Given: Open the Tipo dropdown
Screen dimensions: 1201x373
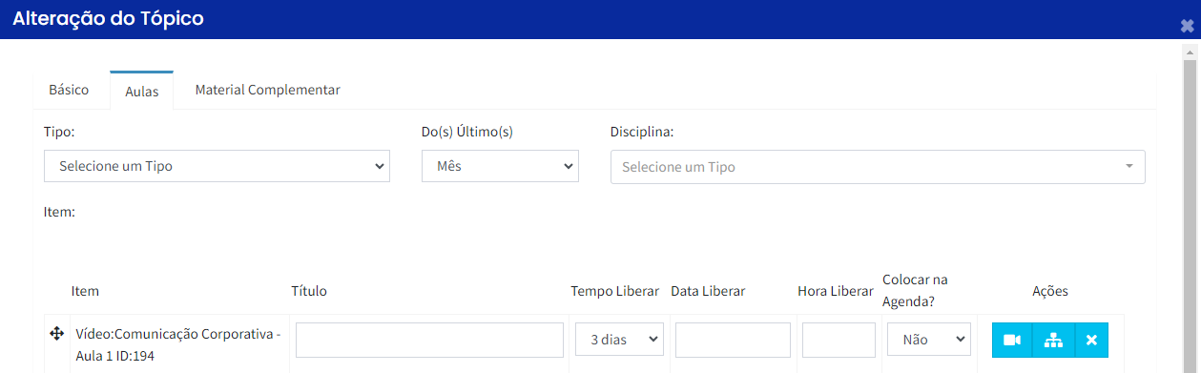Looking at the screenshot, I should 217,166.
